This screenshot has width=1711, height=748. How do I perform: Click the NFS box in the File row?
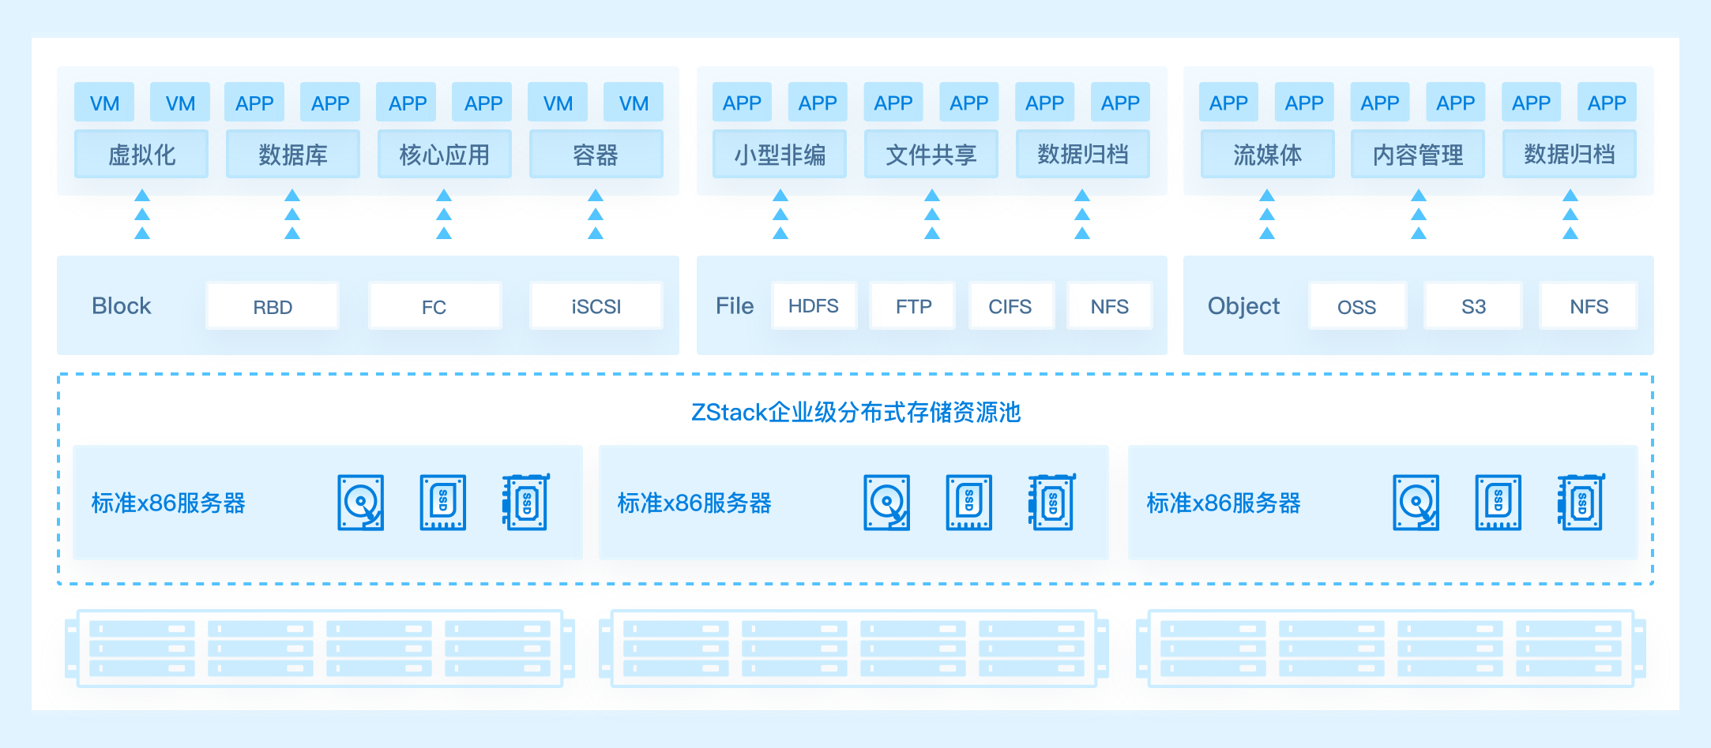1110,306
